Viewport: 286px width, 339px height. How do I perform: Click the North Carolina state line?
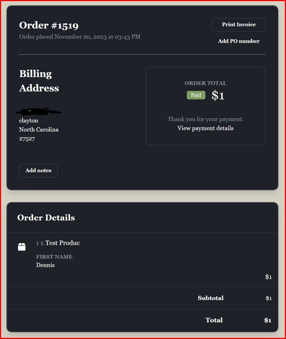(x=39, y=129)
